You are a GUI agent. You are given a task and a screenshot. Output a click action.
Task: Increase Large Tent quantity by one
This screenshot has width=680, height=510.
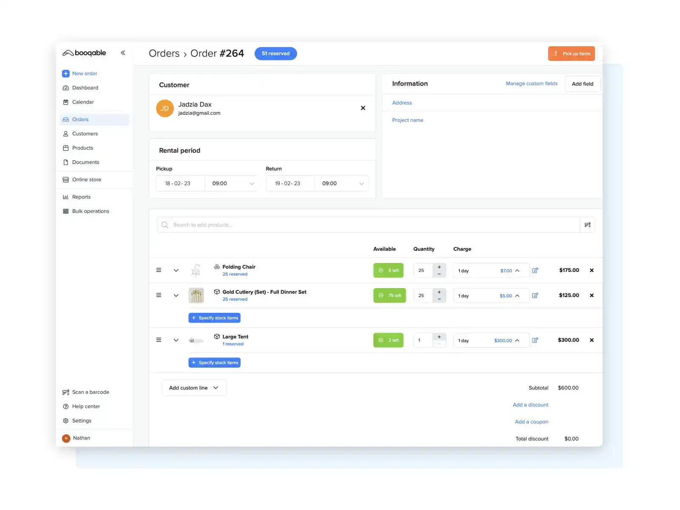coord(439,337)
